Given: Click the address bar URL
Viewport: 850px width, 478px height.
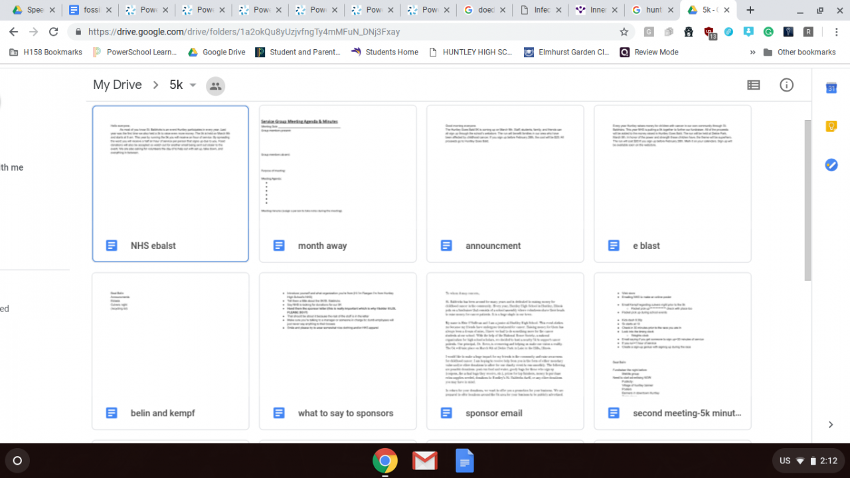Looking at the screenshot, I should coord(244,32).
